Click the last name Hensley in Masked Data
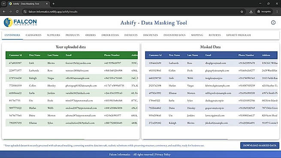The height and width of the screenshot is (158, 281). [191, 108]
